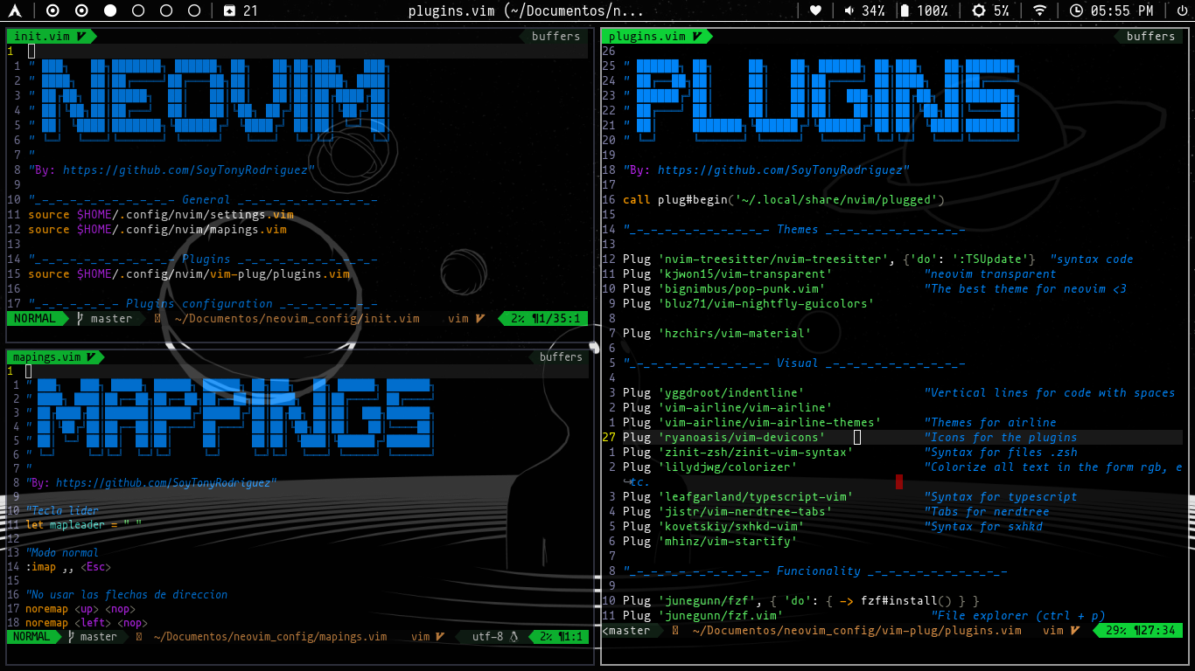Viewport: 1195px width, 671px height.
Task: Click the line sourcing mapings.vim
Action: 157,230
